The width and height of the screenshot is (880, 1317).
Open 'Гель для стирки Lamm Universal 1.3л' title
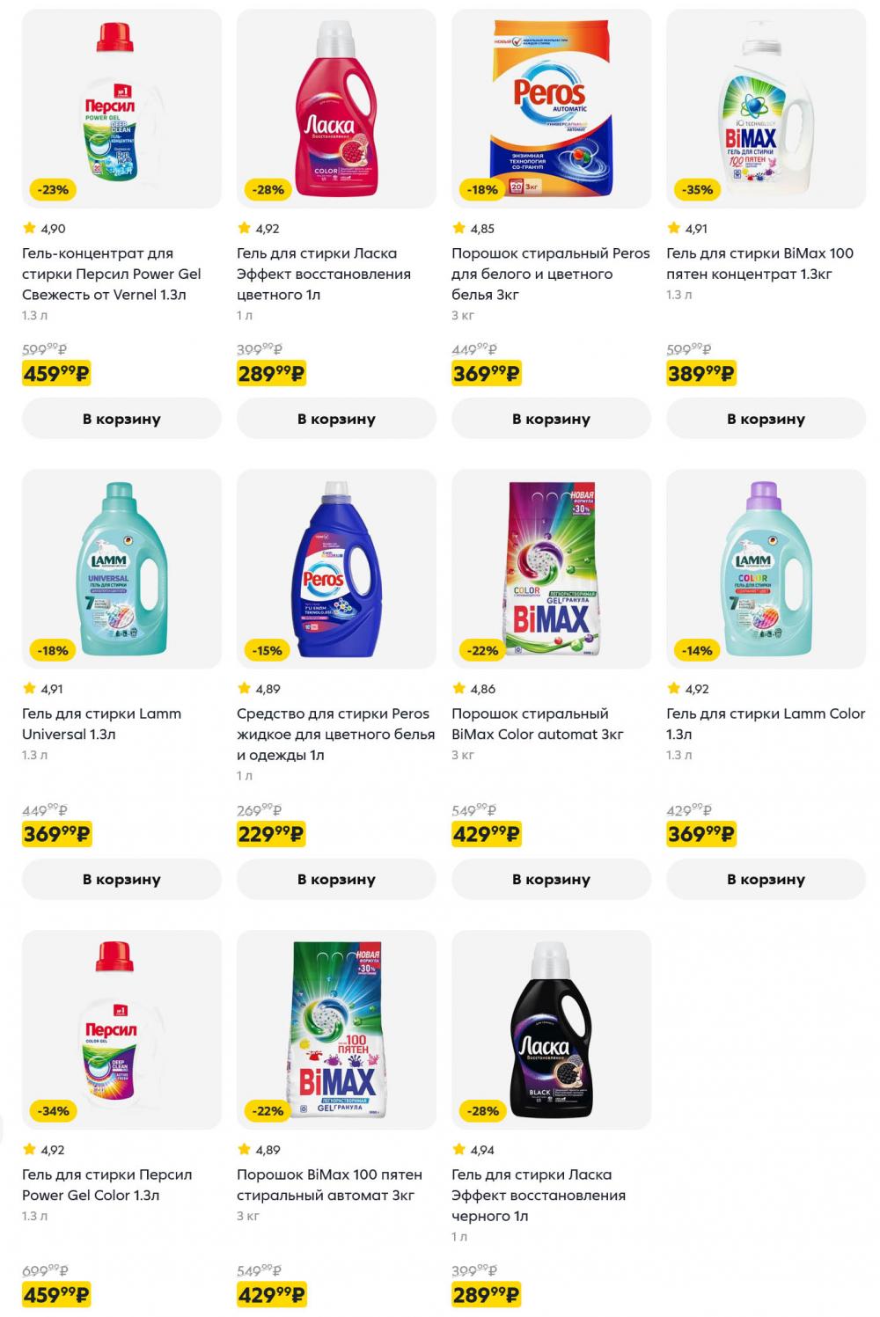click(x=101, y=723)
